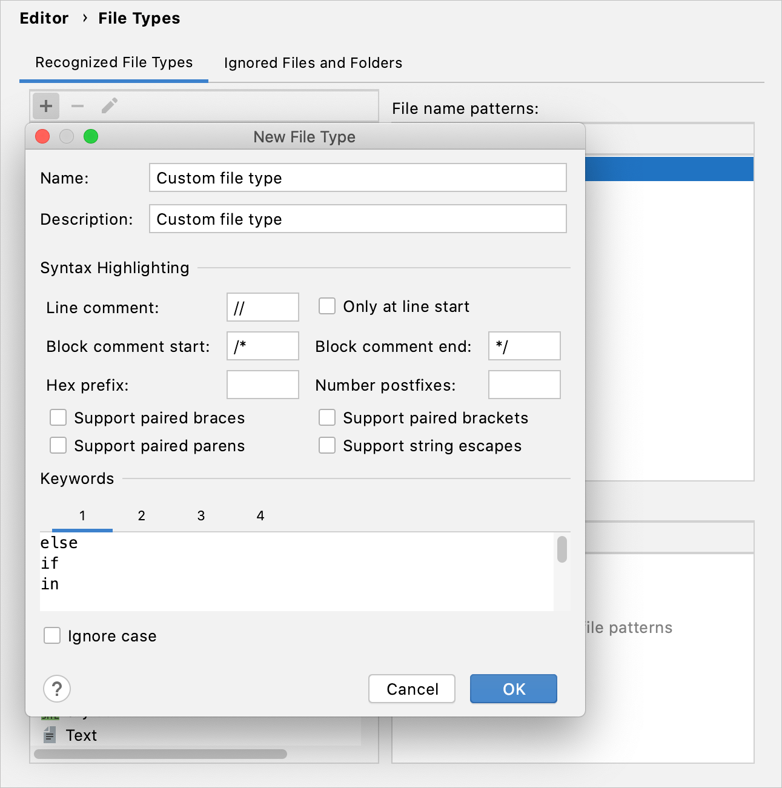Select the Text file type entry
The height and width of the screenshot is (788, 782).
[81, 735]
